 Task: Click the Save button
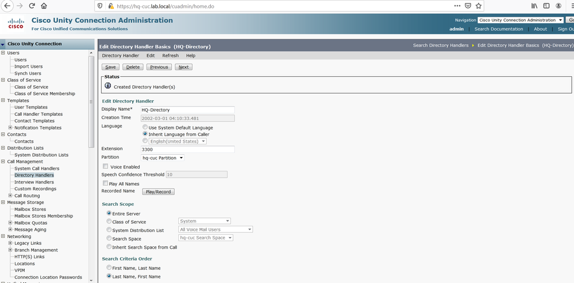coord(110,67)
